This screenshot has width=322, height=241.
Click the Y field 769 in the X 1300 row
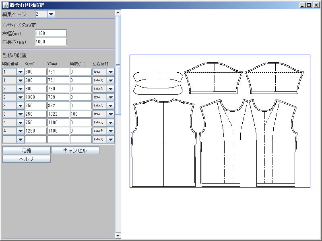[x=58, y=97]
